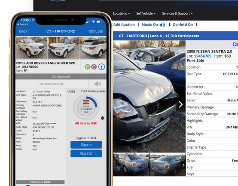Viewport: 238px width, 186px height.
Task: Click the speaker icon beside Music On
Action: [162, 25]
